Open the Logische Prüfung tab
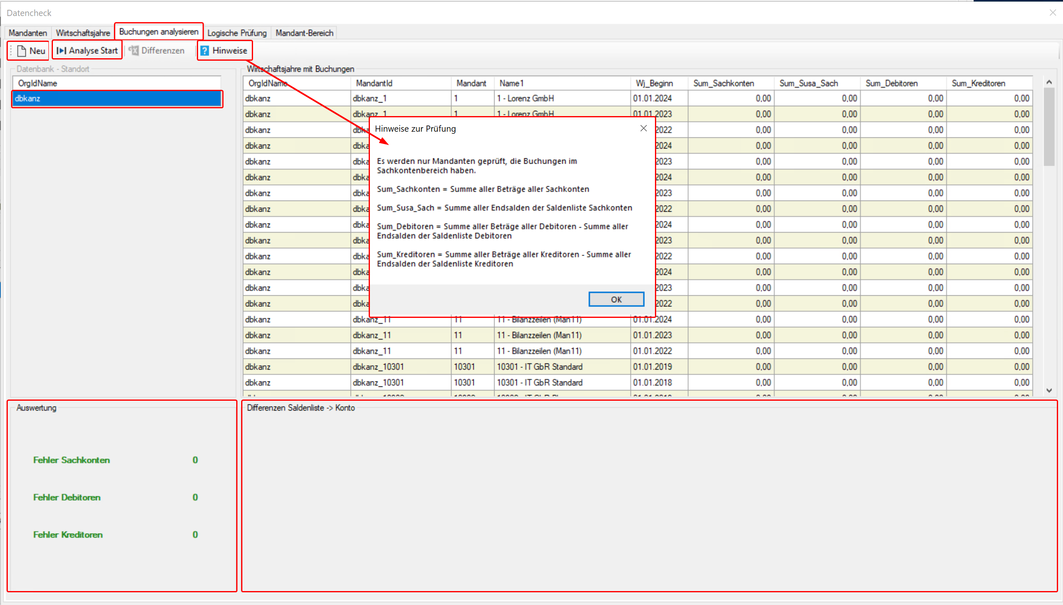This screenshot has width=1063, height=605. point(237,33)
